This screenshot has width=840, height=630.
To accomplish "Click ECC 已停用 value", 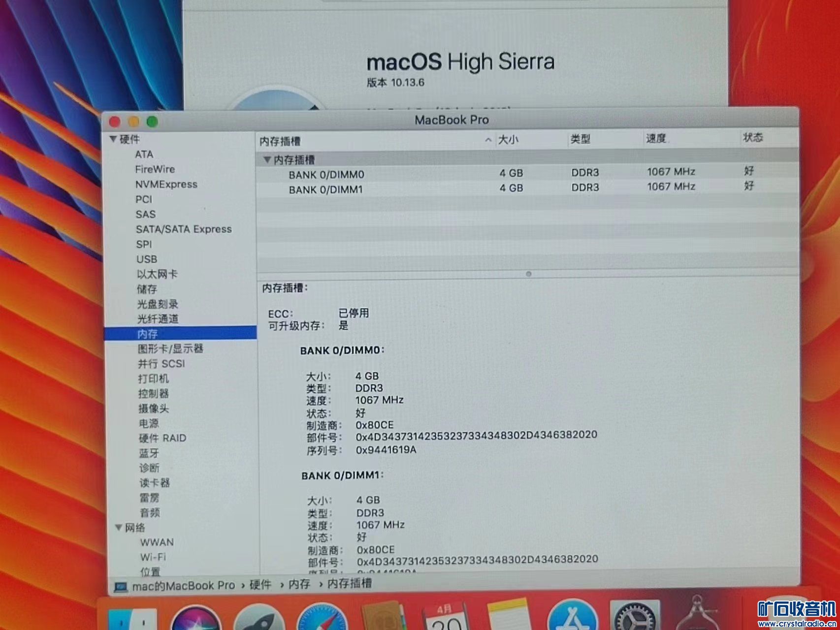I will click(x=354, y=313).
